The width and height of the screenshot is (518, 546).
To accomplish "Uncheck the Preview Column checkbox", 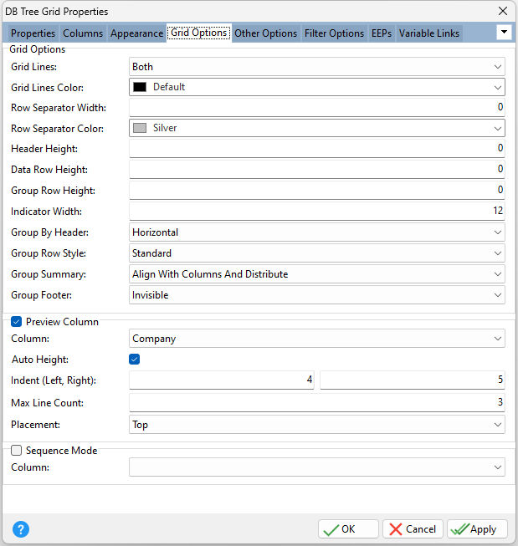I will pyautogui.click(x=17, y=321).
